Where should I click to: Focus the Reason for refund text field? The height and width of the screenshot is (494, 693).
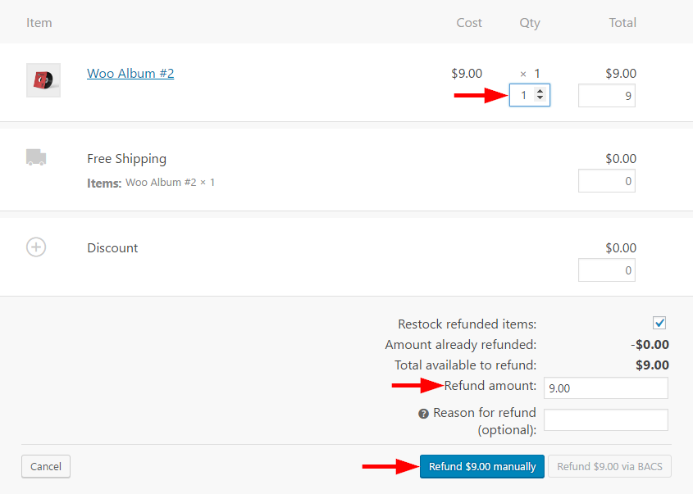click(x=605, y=420)
